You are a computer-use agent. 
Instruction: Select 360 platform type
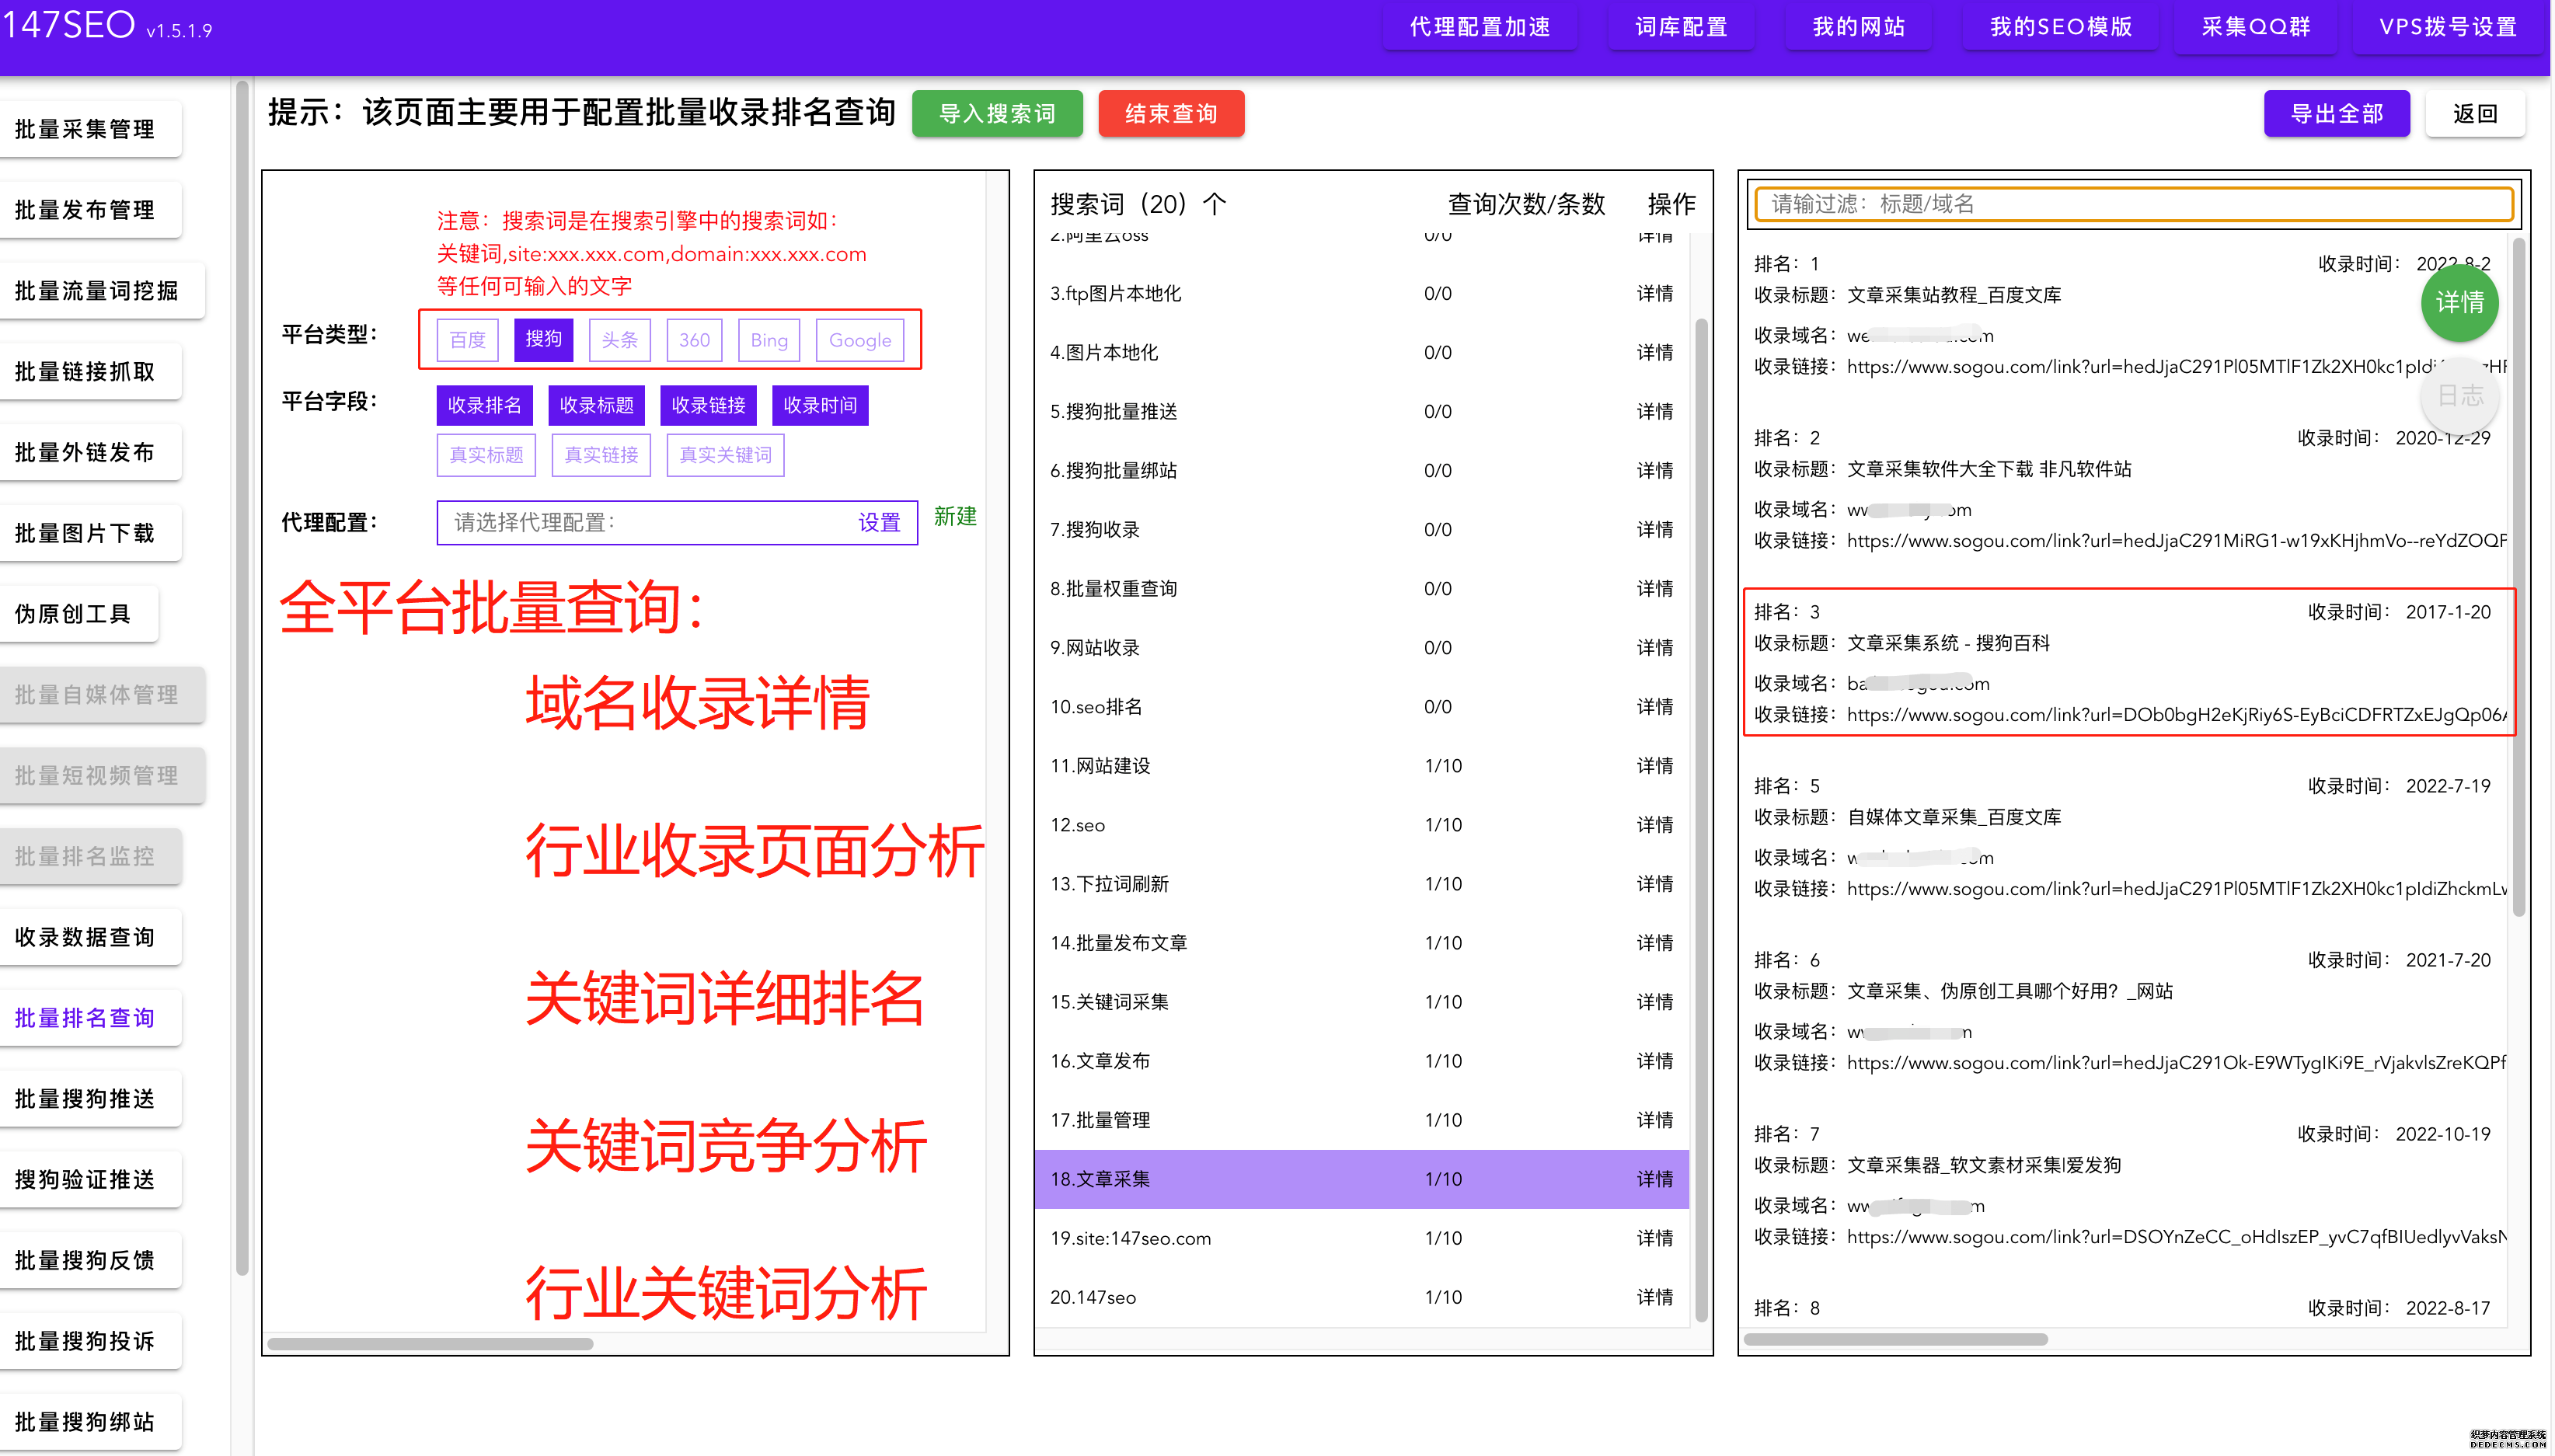[694, 340]
